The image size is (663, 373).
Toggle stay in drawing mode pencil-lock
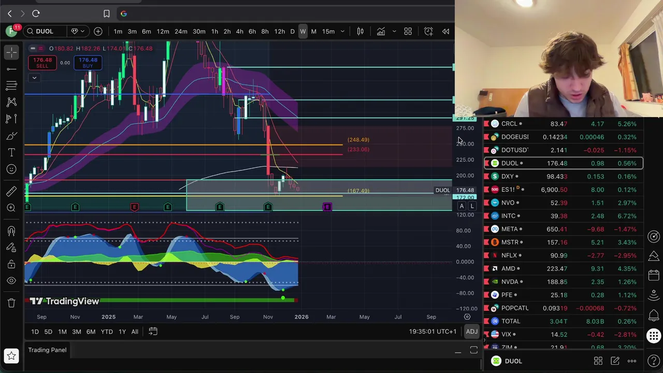(x=11, y=247)
